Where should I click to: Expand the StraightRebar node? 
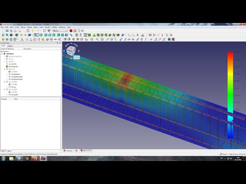[x=7, y=74]
